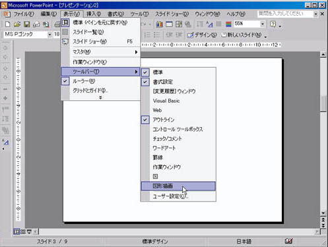Click the Promote arrow in outline toolbar

[x=5, y=48]
